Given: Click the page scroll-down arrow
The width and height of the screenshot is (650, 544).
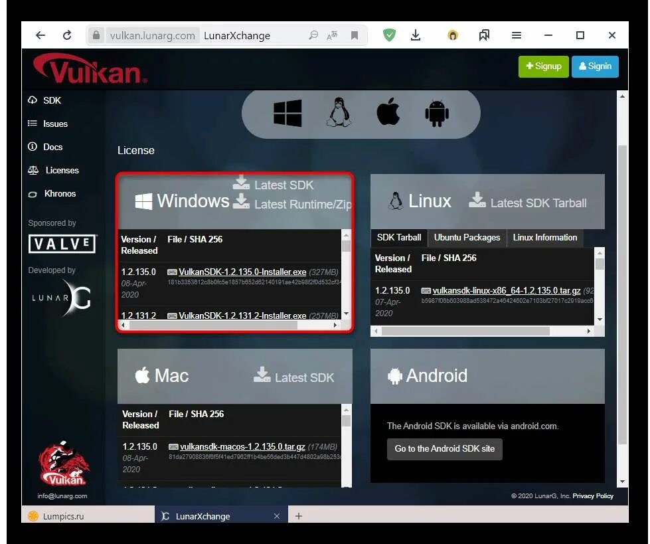Looking at the screenshot, I should coord(622,482).
